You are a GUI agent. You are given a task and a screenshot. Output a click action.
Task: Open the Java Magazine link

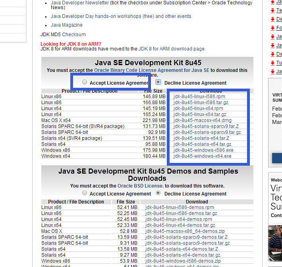pos(67,25)
